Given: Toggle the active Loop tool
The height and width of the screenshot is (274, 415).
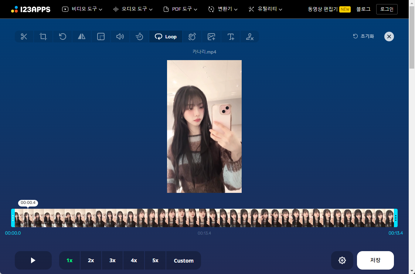Looking at the screenshot, I should tap(166, 37).
